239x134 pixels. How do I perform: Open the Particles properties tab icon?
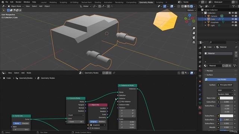tap(200, 90)
